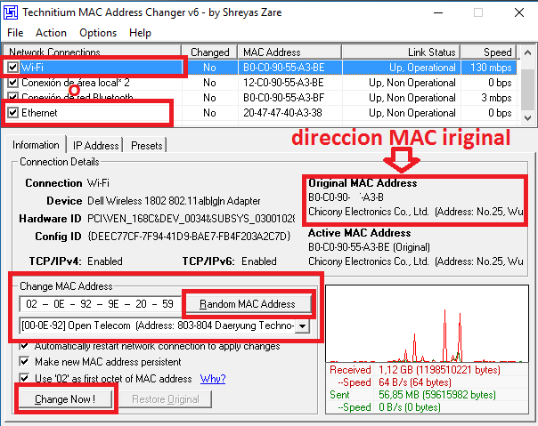Click the Active MAC Address value (Original)
Screen dimensions: 538x426
pos(369,247)
